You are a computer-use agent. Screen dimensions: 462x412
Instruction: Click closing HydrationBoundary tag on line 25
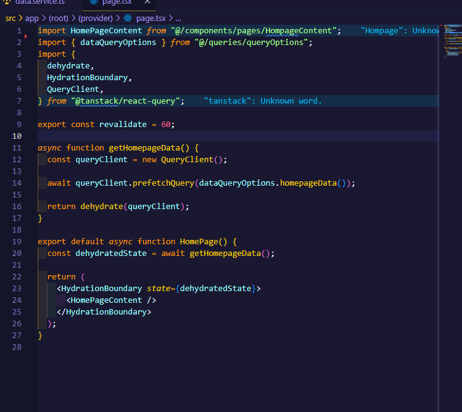(x=104, y=312)
